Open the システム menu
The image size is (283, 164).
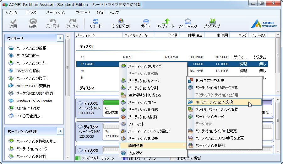click(11, 13)
